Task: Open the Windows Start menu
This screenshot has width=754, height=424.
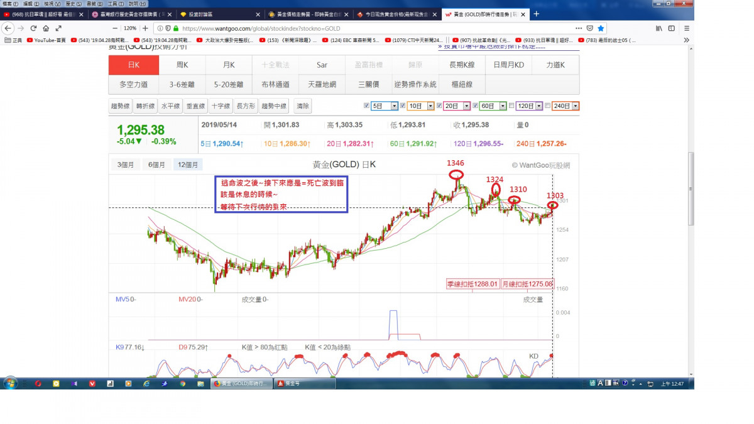Action: 10,383
